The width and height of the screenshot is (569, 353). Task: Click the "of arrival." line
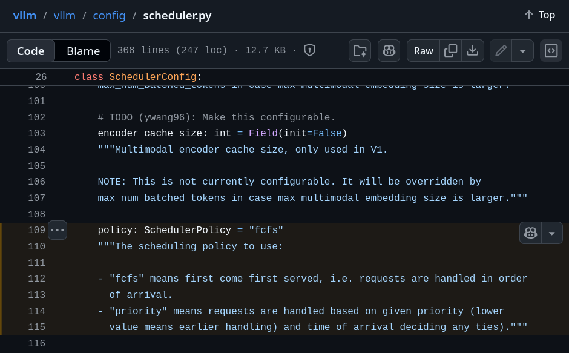pyautogui.click(x=141, y=295)
